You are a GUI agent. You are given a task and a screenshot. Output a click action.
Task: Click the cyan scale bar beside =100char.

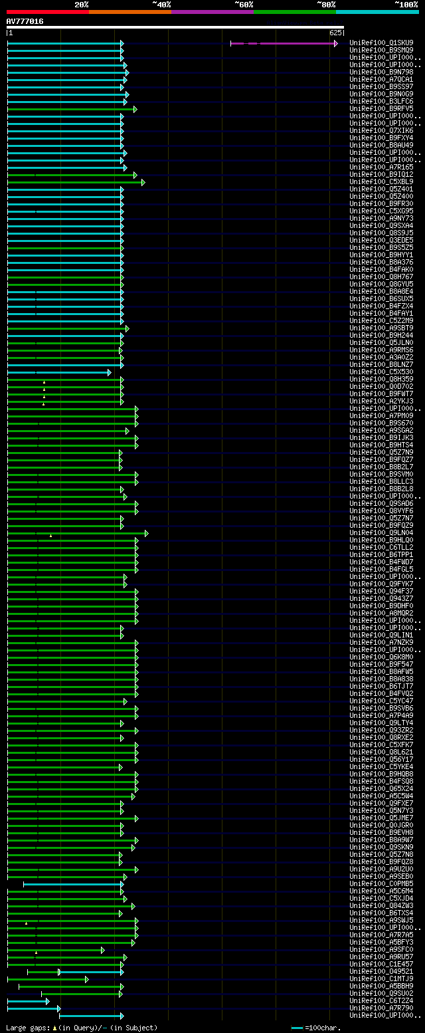click(x=297, y=1028)
